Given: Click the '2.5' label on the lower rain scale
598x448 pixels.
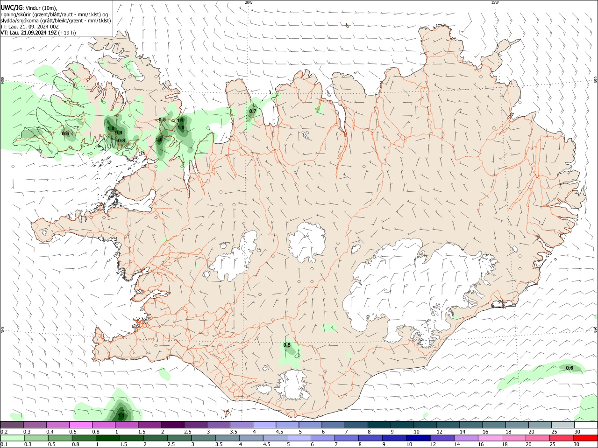Looking at the screenshot, I should 171,445.
